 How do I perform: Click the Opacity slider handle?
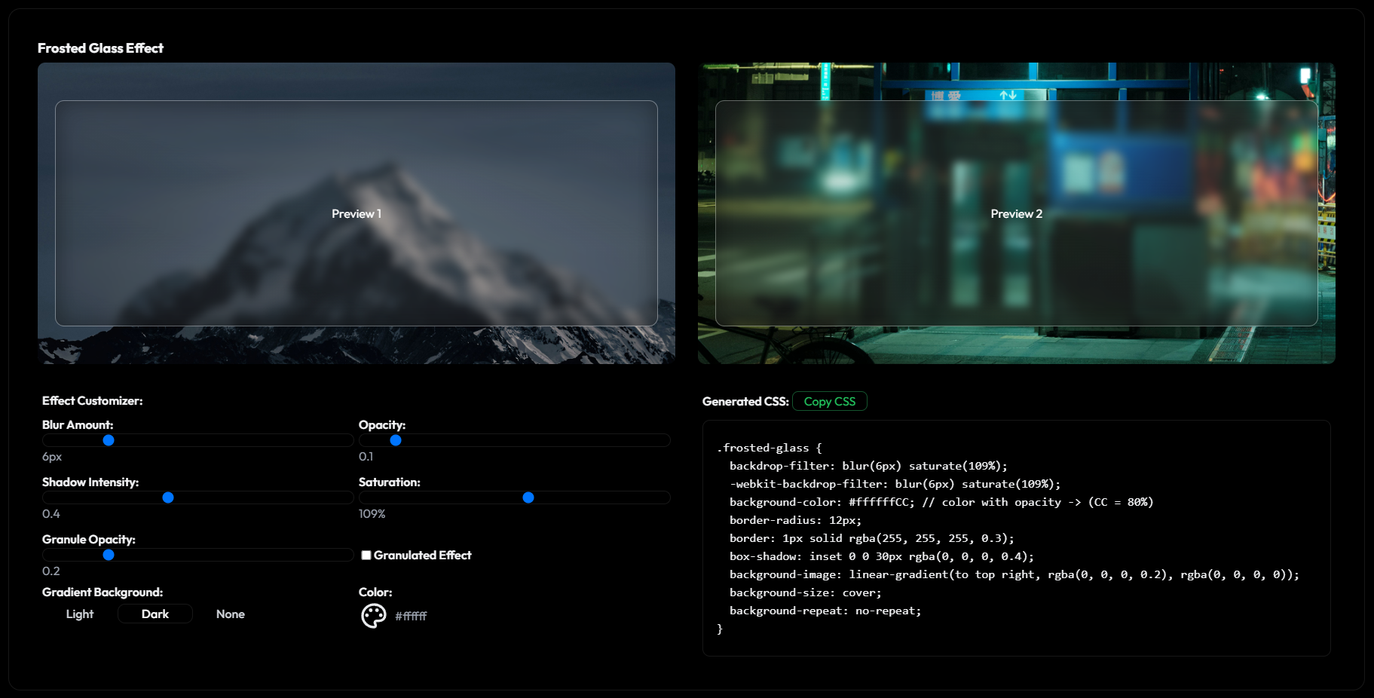[x=395, y=440]
